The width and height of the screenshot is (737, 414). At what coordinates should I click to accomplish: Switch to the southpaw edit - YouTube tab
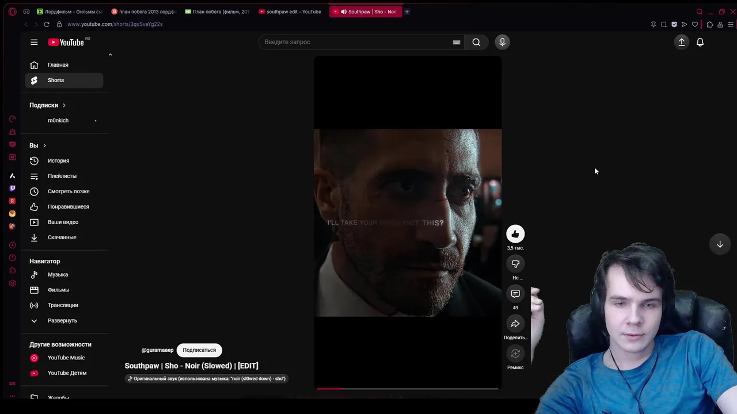[291, 11]
